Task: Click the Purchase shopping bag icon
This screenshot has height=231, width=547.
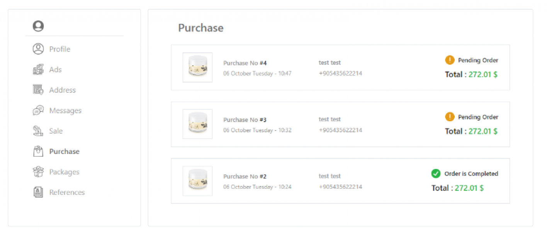Action: (38, 151)
